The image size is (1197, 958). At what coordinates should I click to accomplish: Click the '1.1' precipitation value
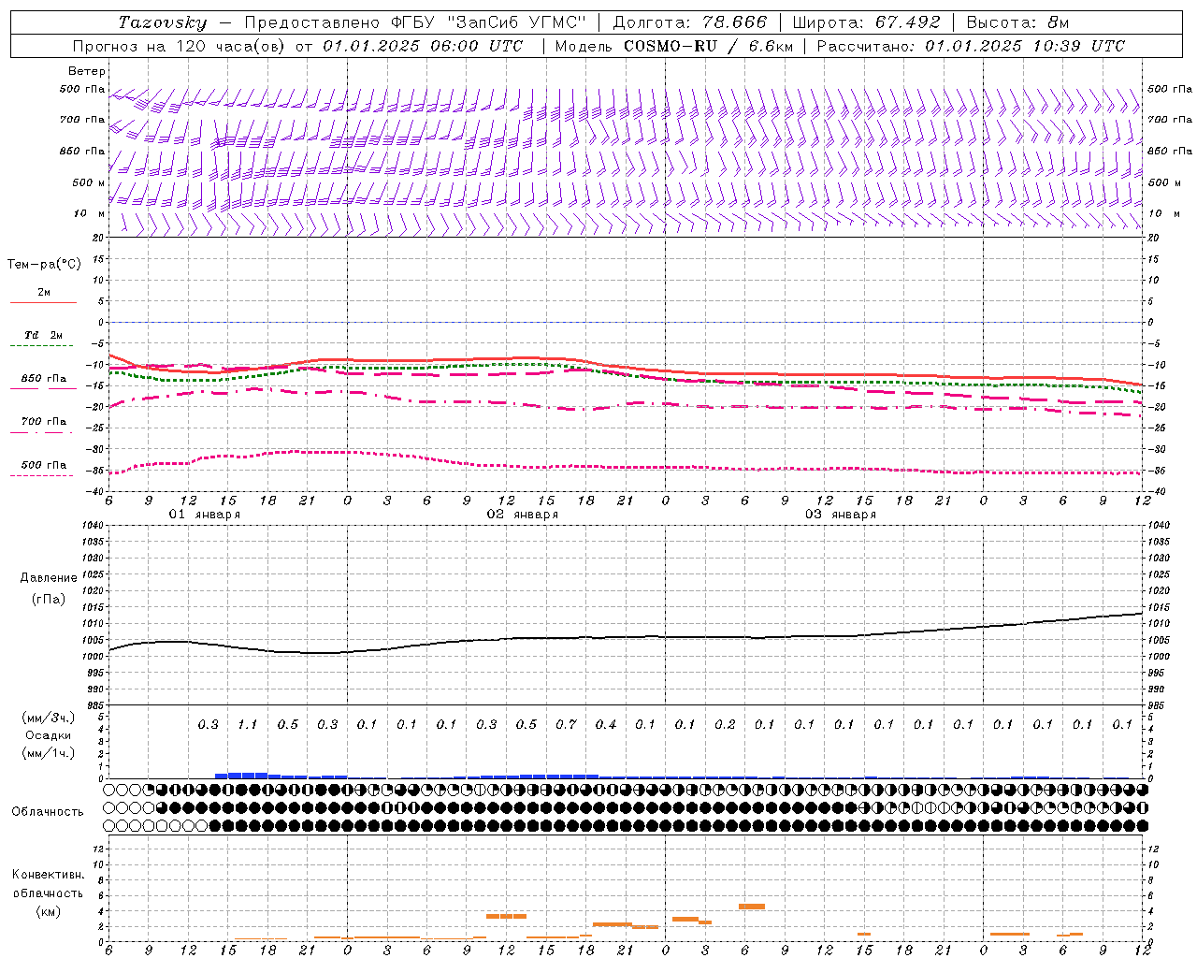pos(248,725)
